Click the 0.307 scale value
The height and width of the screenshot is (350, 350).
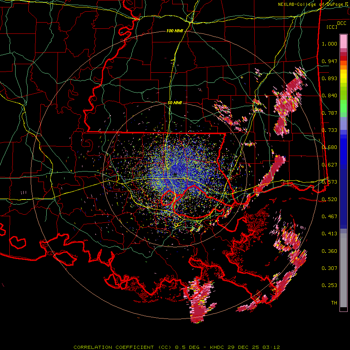click(329, 268)
